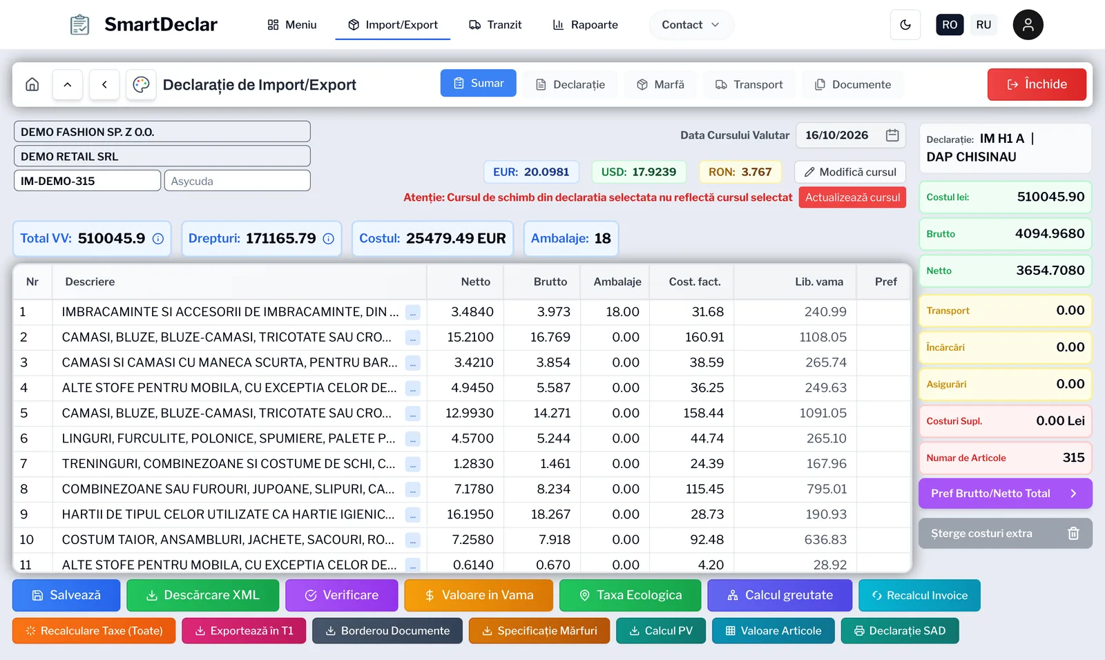This screenshot has width=1105, height=660.
Task: Run Verificare check
Action: tap(342, 595)
